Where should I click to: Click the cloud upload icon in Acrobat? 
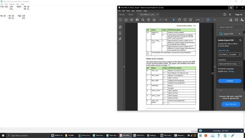coord(132,20)
